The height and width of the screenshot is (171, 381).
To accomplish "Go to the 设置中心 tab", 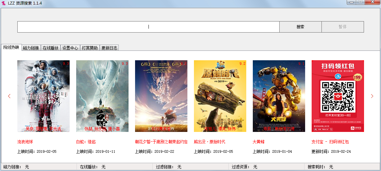I will click(x=70, y=48).
